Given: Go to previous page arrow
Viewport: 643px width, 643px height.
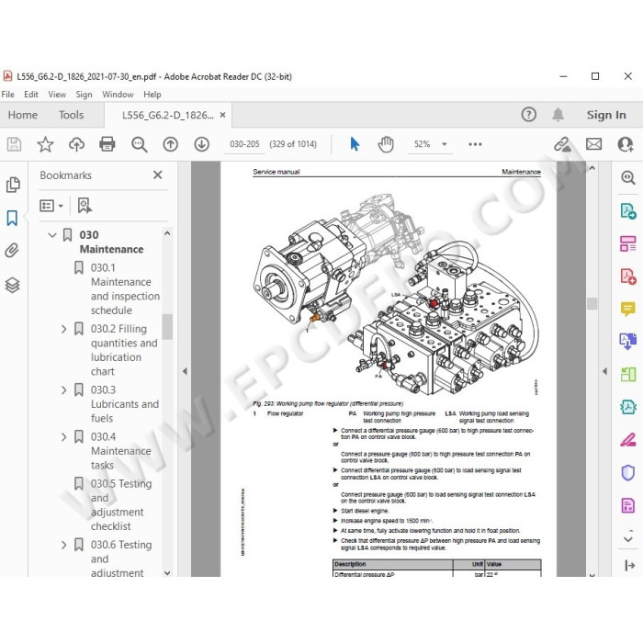Looking at the screenshot, I should tap(170, 144).
